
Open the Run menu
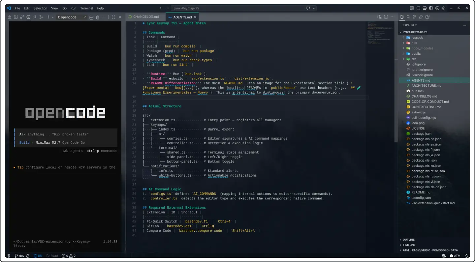pos(73,8)
